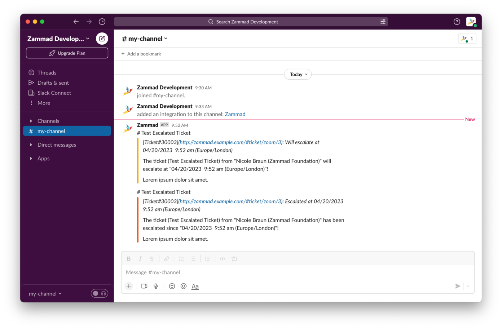Expand the Direct messages section
The image size is (502, 329).
click(x=31, y=145)
